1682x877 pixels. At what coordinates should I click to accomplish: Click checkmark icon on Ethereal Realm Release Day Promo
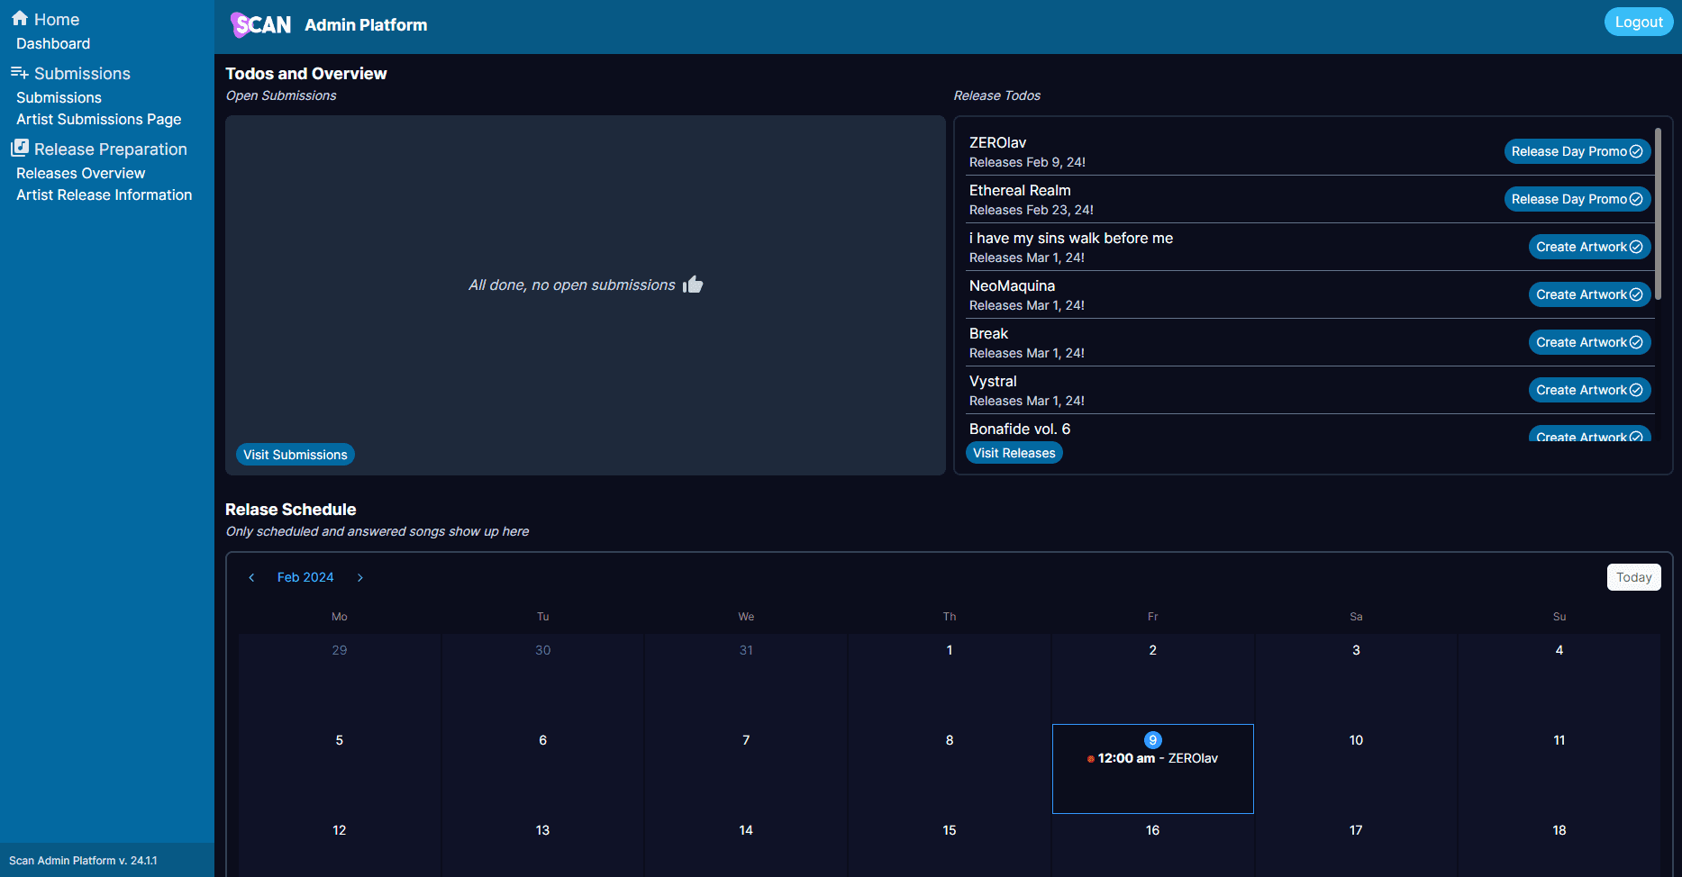(x=1636, y=199)
